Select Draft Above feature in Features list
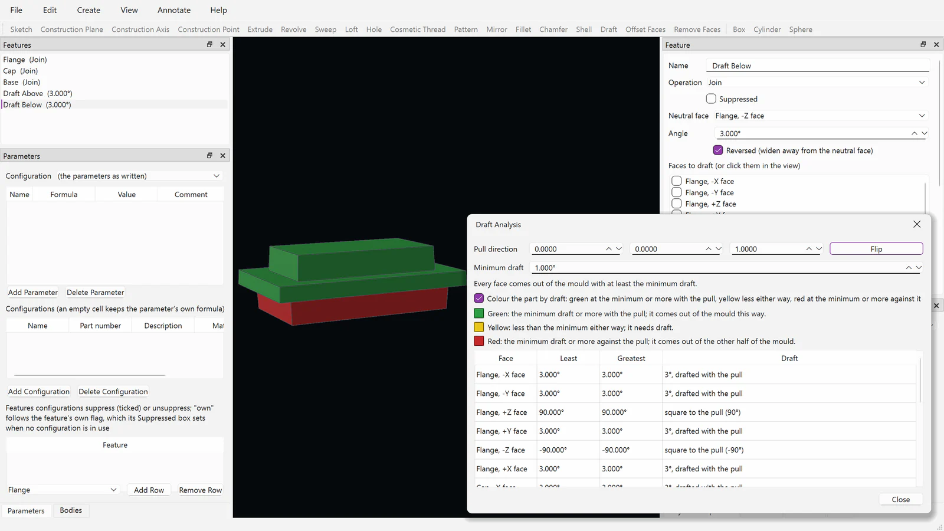 click(x=38, y=93)
